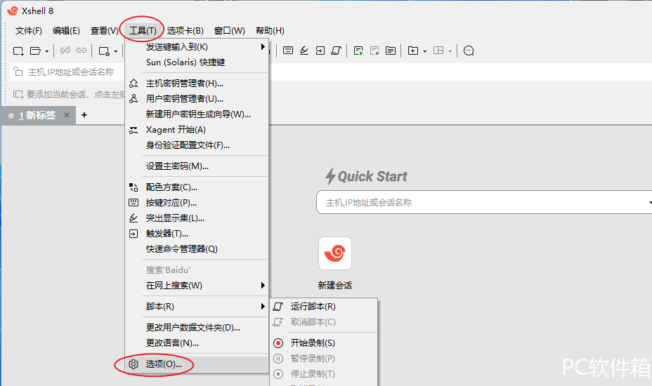
Task: Click the disconnect link toolbar icon
Action: [65, 51]
